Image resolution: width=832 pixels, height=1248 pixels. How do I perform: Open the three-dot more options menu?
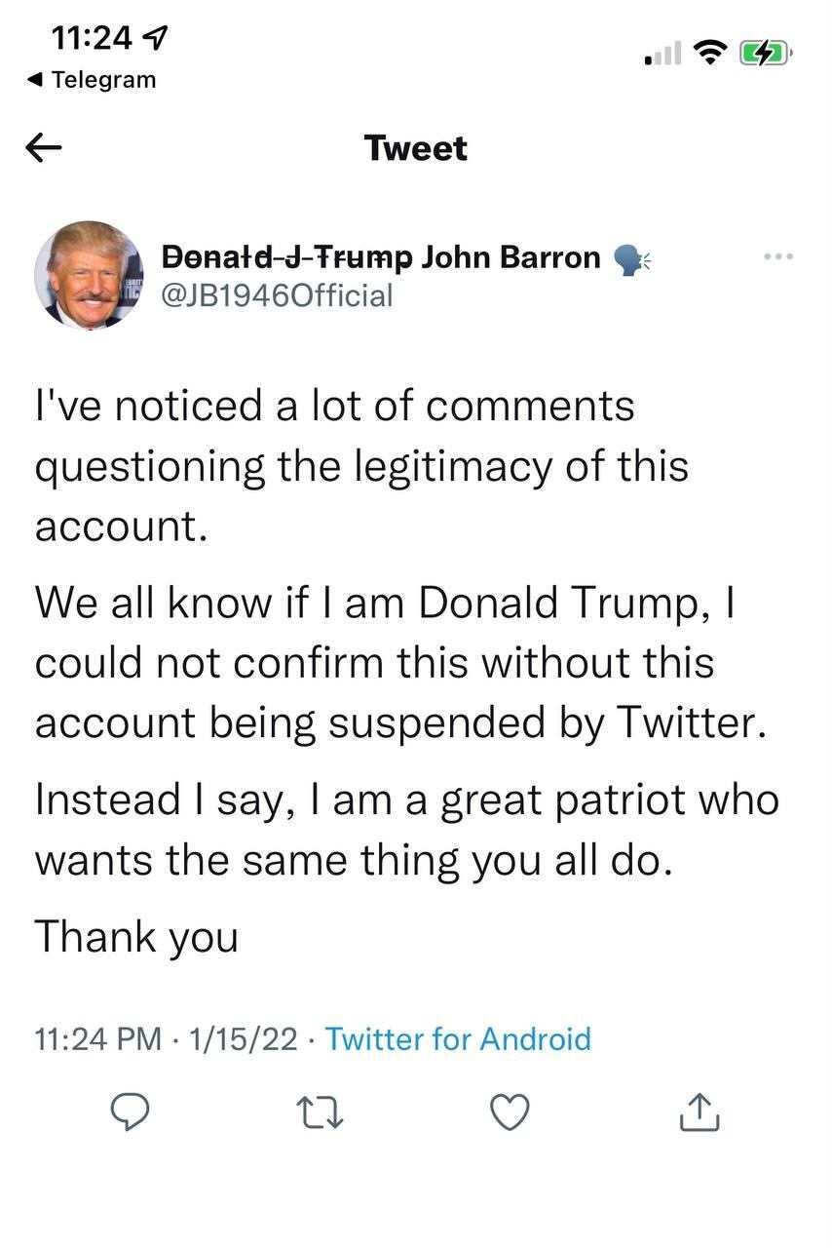[x=778, y=257]
